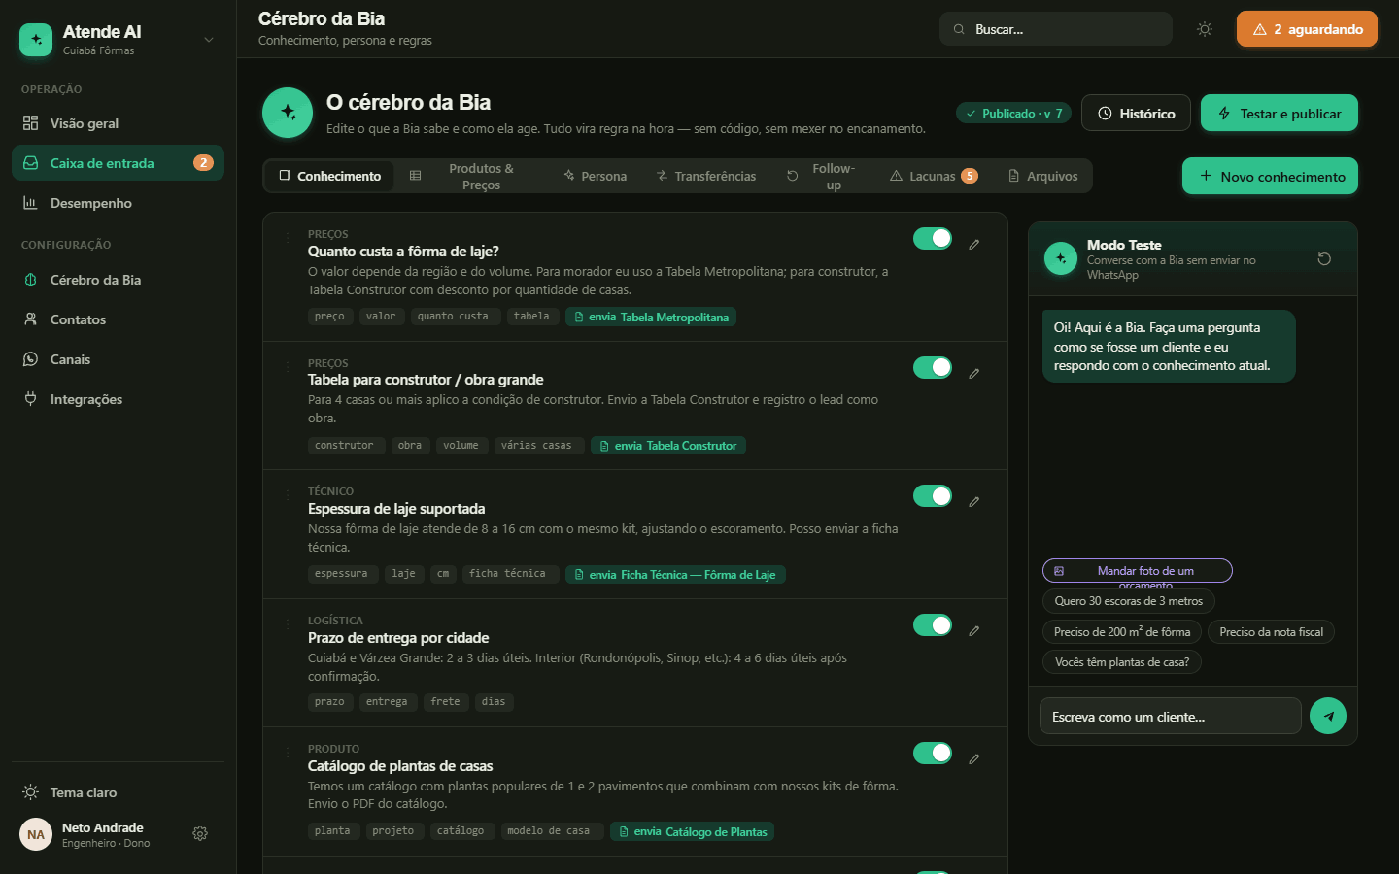Image resolution: width=1399 pixels, height=874 pixels.
Task: Open Desempenho in the sidebar
Action: click(x=118, y=203)
